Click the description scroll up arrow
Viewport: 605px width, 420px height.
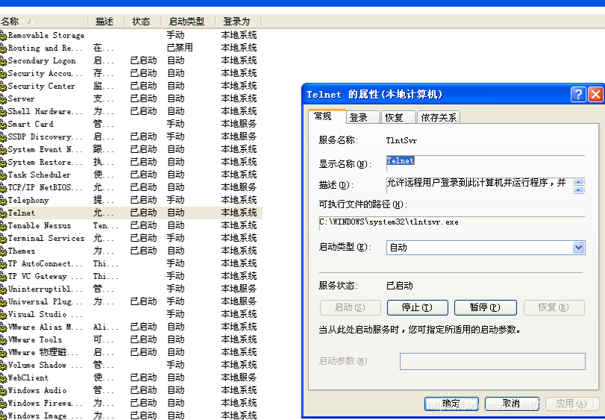click(578, 182)
